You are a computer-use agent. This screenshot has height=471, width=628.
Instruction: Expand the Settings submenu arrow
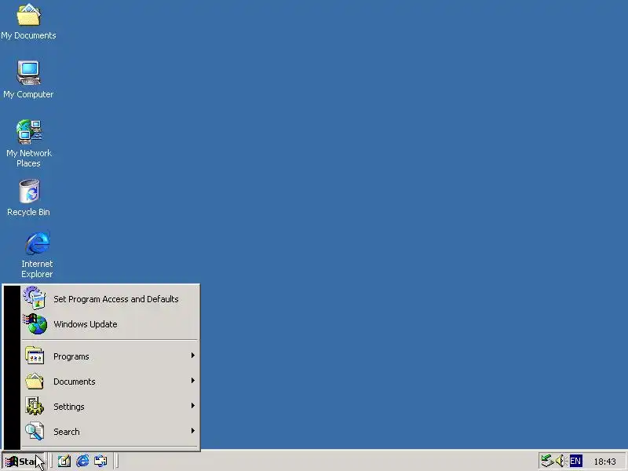pyautogui.click(x=192, y=406)
